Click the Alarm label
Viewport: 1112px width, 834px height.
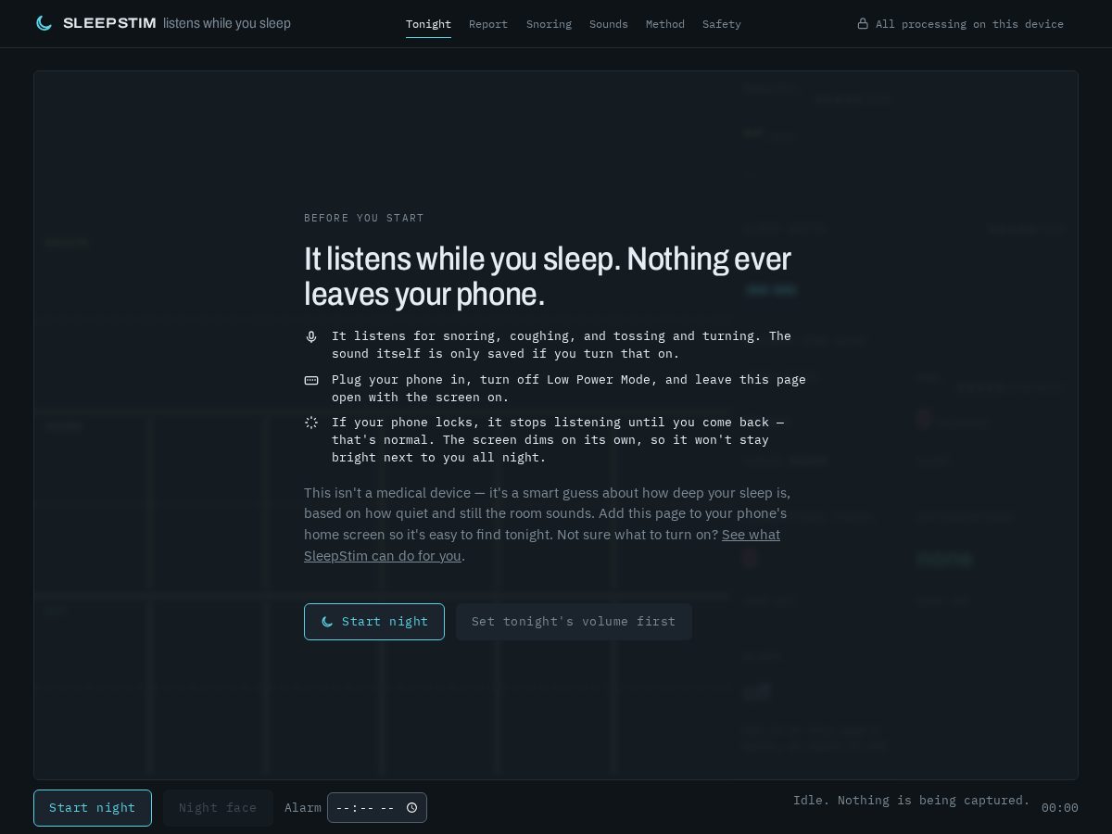(303, 808)
